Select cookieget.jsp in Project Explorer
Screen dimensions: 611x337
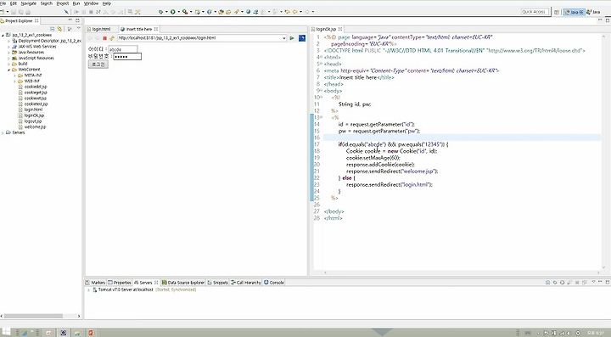coord(36,93)
